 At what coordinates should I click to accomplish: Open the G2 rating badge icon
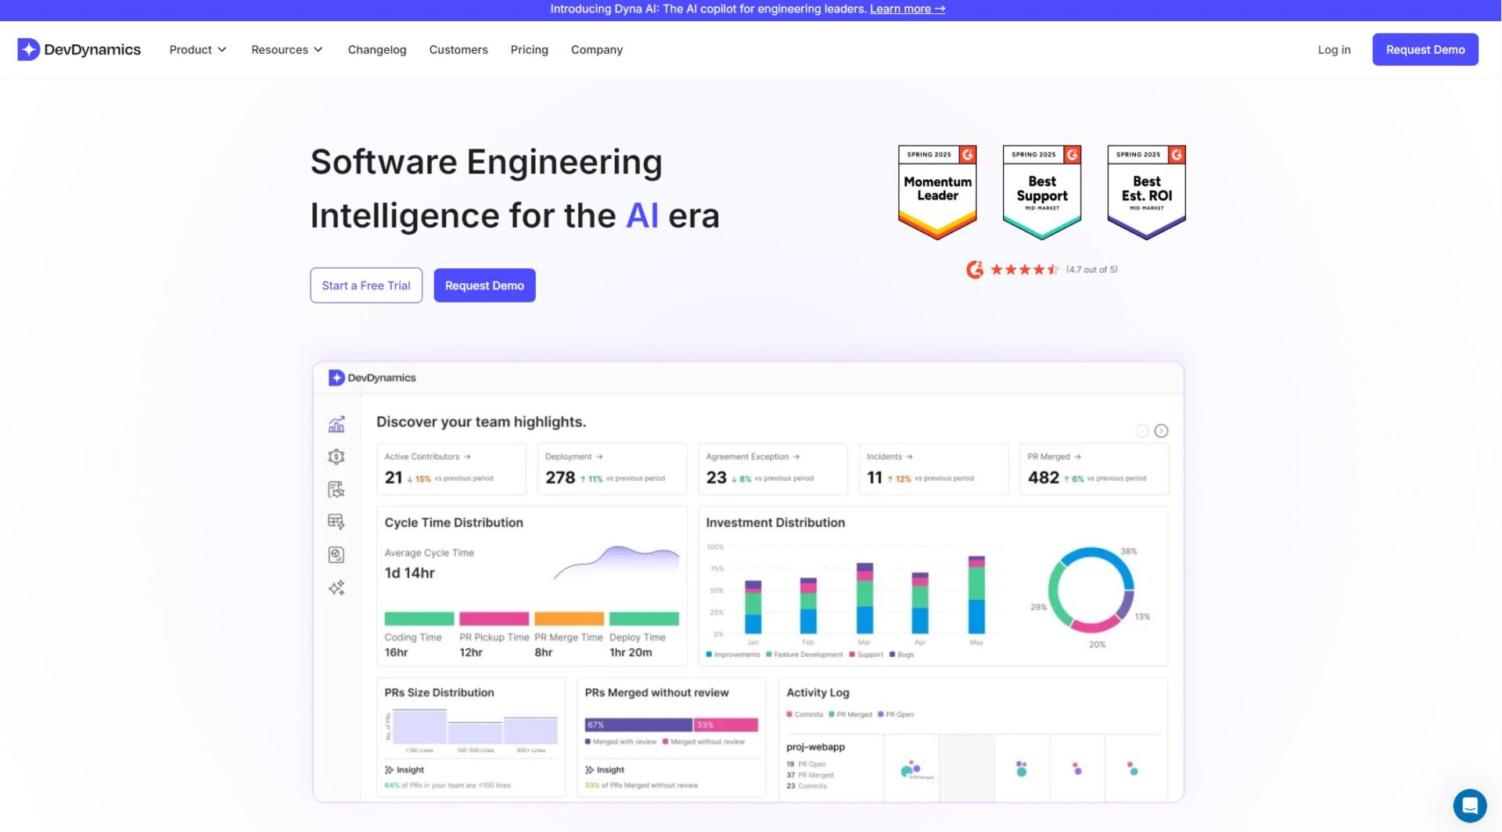pyautogui.click(x=975, y=269)
